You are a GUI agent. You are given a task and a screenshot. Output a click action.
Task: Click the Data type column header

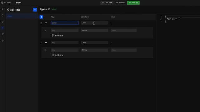click(x=85, y=17)
